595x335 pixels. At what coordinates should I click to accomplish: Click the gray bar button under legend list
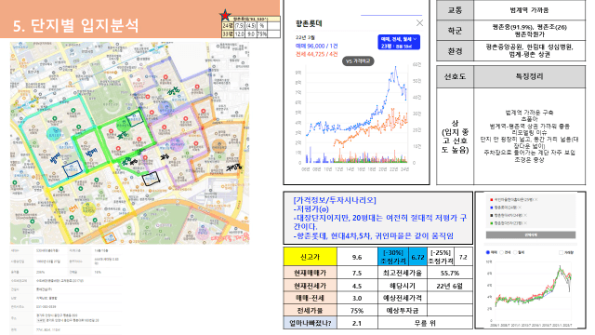(531, 234)
